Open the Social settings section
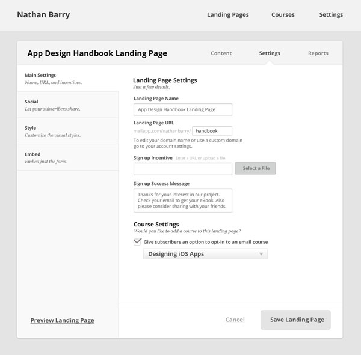361x355 pixels. 68,105
